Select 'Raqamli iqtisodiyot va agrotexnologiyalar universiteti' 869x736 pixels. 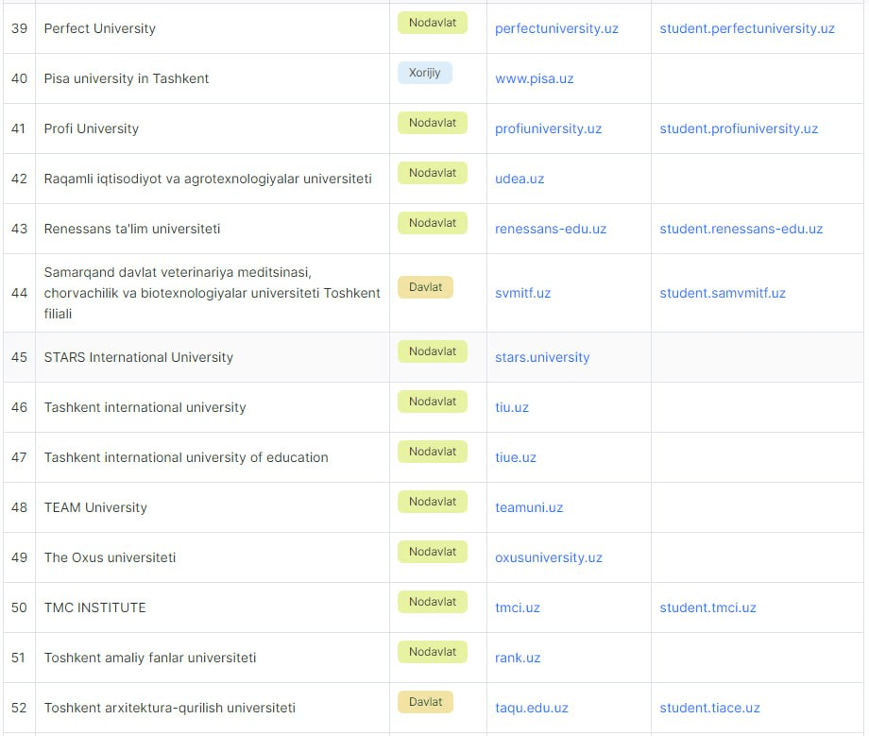(208, 179)
